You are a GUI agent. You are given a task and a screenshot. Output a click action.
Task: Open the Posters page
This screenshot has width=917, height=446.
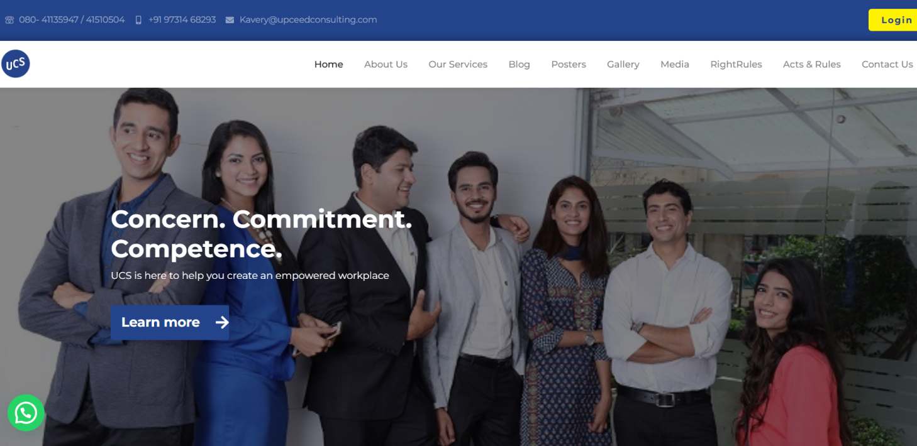point(569,64)
